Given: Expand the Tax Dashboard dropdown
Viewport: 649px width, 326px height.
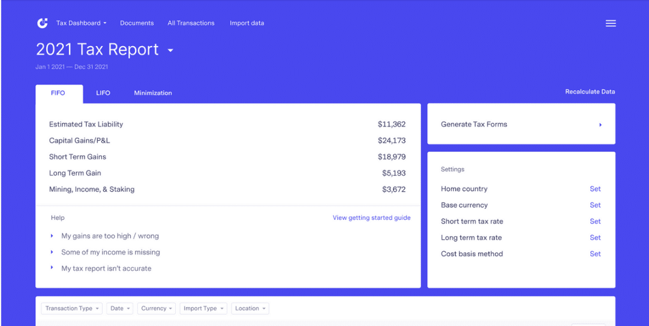Looking at the screenshot, I should pyautogui.click(x=81, y=23).
